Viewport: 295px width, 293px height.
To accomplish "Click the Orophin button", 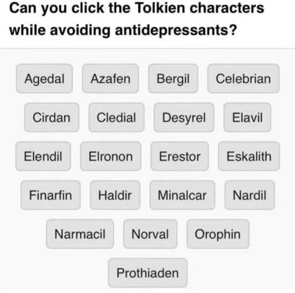I will (218, 234).
